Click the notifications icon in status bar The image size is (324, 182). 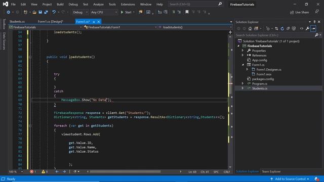316,179
